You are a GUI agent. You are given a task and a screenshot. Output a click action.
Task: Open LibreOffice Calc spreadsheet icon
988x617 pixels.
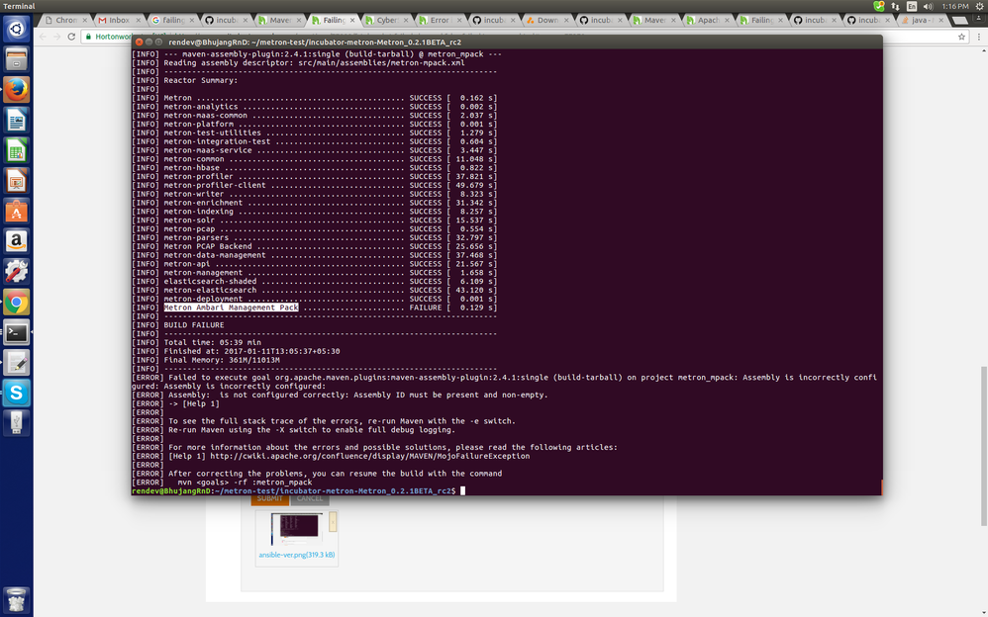17,150
